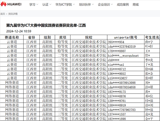
Task: Click the name cell 李*炎
Action: 152,60
